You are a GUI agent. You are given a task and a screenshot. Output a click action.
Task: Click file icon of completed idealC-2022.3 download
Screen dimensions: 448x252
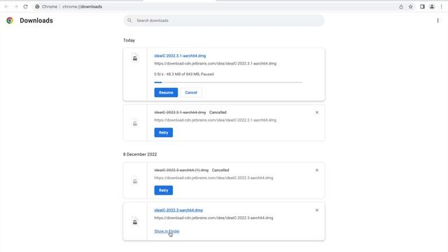click(x=135, y=222)
